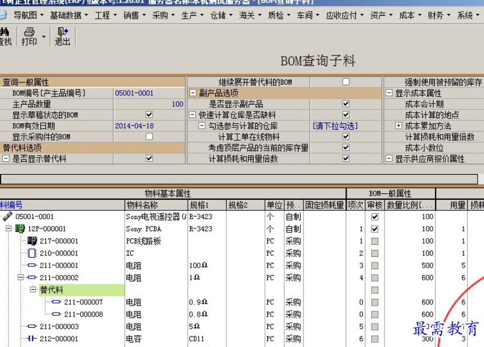The image size is (484, 347).
Task: Toggle 显示草稿状态的BOM checkbox
Action: pyautogui.click(x=149, y=114)
